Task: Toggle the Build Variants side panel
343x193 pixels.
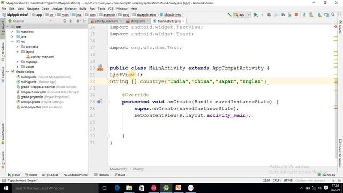Action: (x=3, y=133)
